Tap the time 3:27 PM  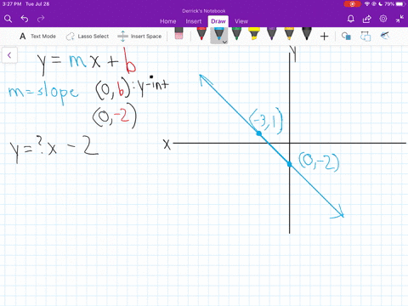tap(12, 4)
